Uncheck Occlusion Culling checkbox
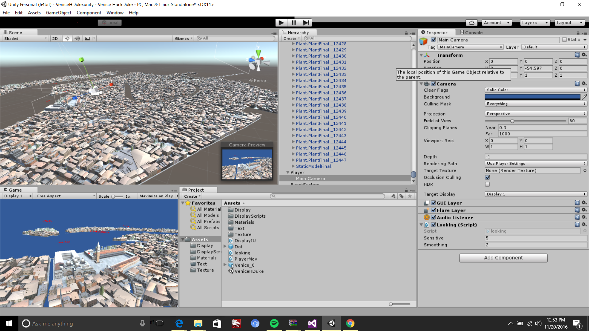Image resolution: width=589 pixels, height=331 pixels. click(x=487, y=177)
